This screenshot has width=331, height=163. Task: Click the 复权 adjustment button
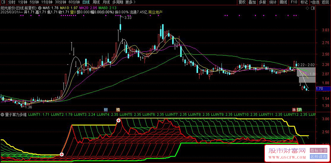coord(242,2)
